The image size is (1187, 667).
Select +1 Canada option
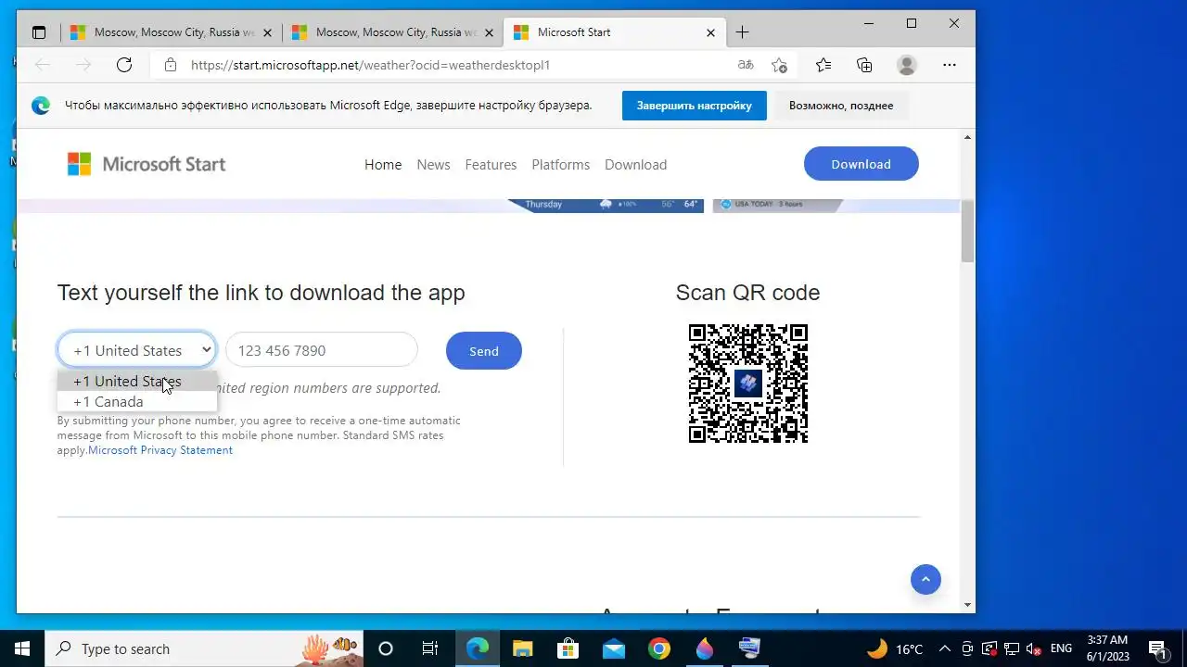tap(136, 401)
